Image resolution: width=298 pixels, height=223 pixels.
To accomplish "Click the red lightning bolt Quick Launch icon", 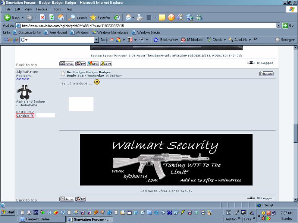I will click(56, 213).
